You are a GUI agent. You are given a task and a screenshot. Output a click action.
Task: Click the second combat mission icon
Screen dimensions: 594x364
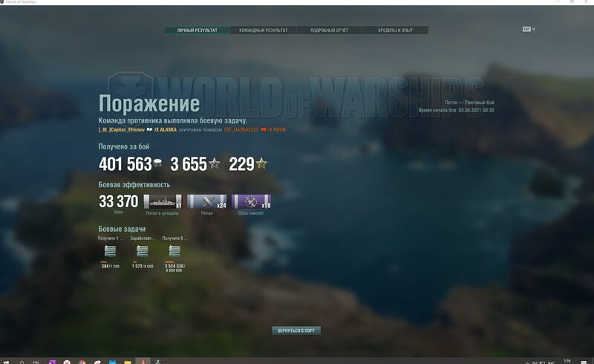pos(142,251)
